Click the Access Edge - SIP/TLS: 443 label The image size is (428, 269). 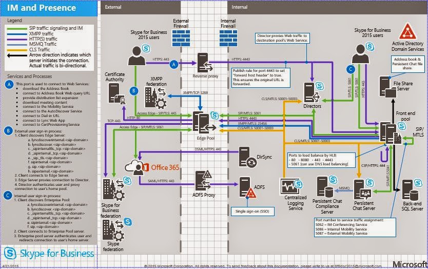(x=157, y=113)
